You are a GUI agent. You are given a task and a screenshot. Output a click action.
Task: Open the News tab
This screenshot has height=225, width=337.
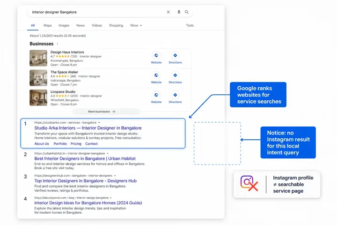click(x=81, y=25)
